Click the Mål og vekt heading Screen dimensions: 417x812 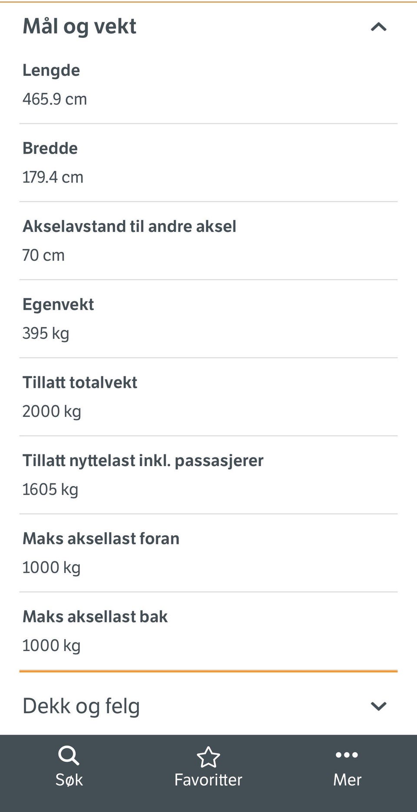(x=79, y=27)
